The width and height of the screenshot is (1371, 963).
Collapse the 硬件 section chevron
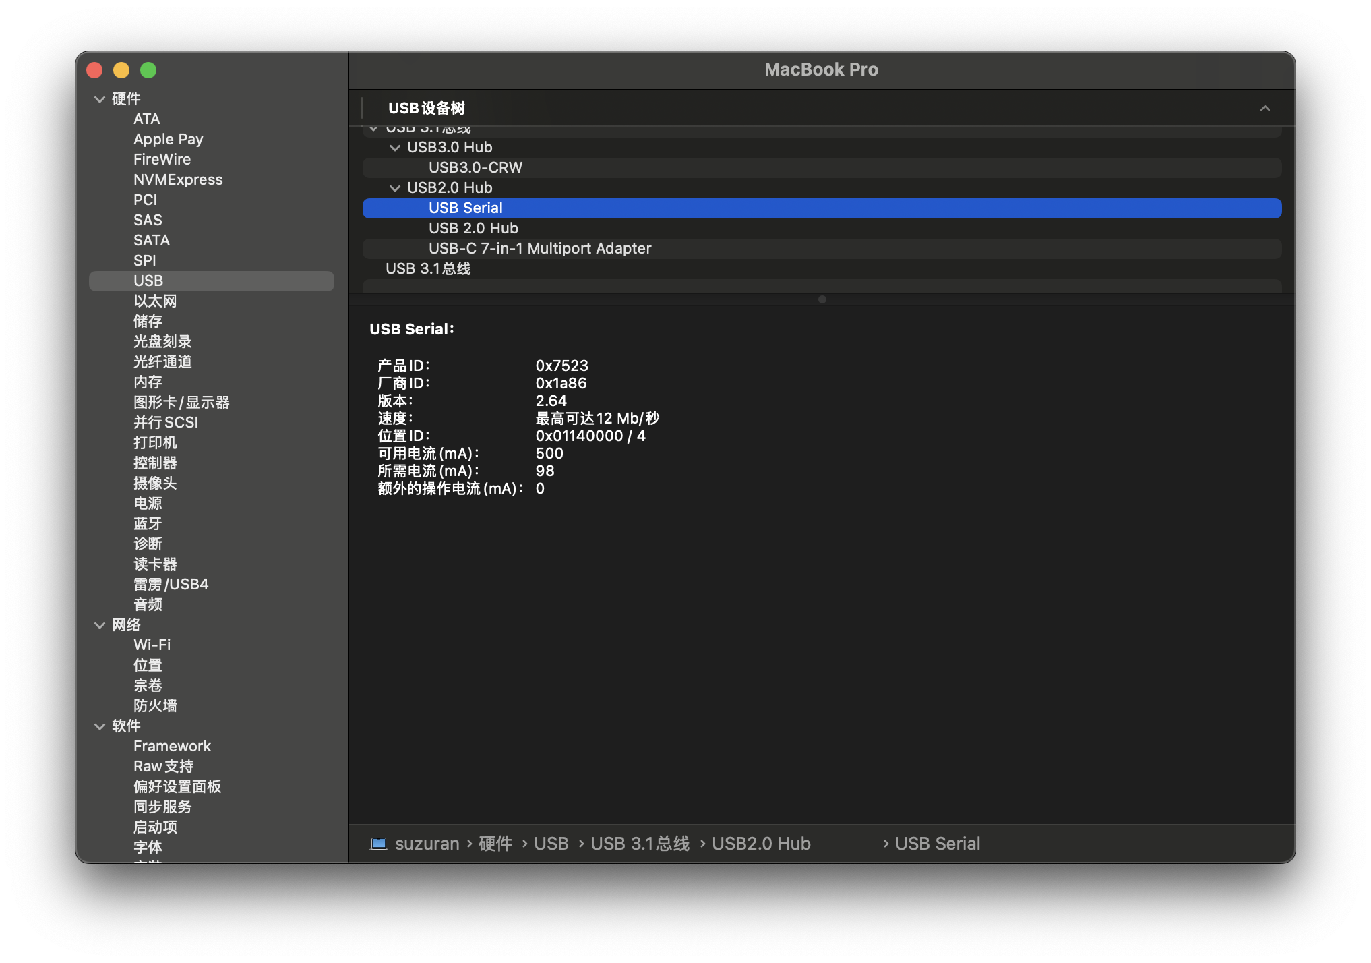pyautogui.click(x=100, y=99)
